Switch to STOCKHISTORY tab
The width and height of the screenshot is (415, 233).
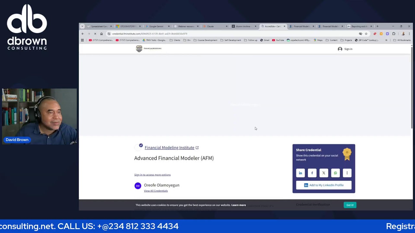[128, 26]
